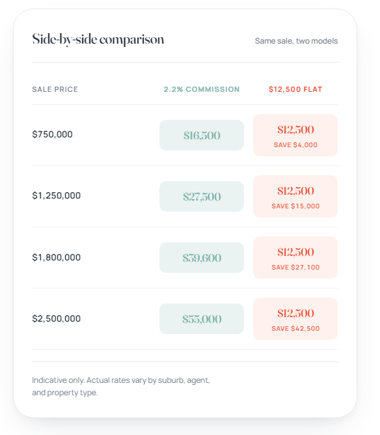
Task: Click the SAVE $27,100 label
Action: [295, 267]
